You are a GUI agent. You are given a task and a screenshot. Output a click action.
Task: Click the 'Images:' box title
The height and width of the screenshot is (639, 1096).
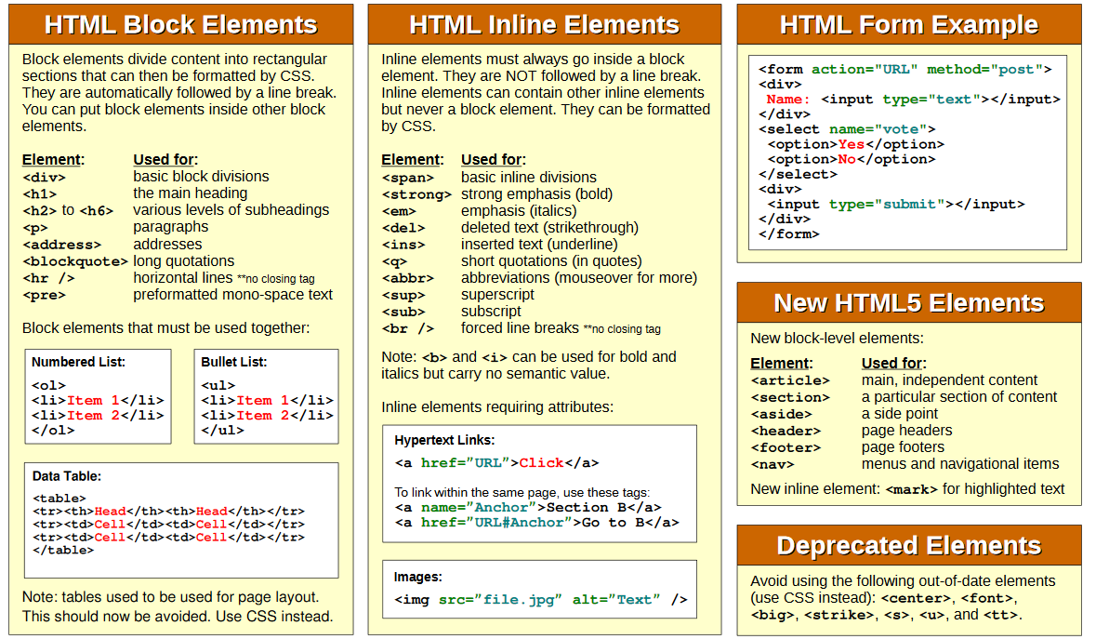coord(418,578)
